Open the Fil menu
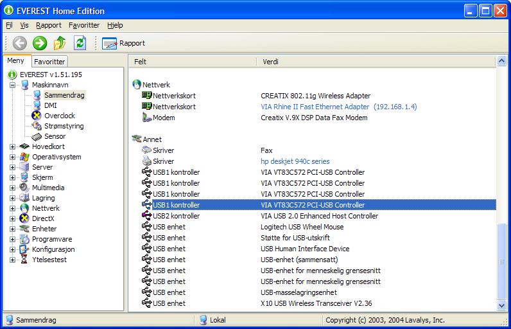Screen dimensions: 511x329 (9, 25)
